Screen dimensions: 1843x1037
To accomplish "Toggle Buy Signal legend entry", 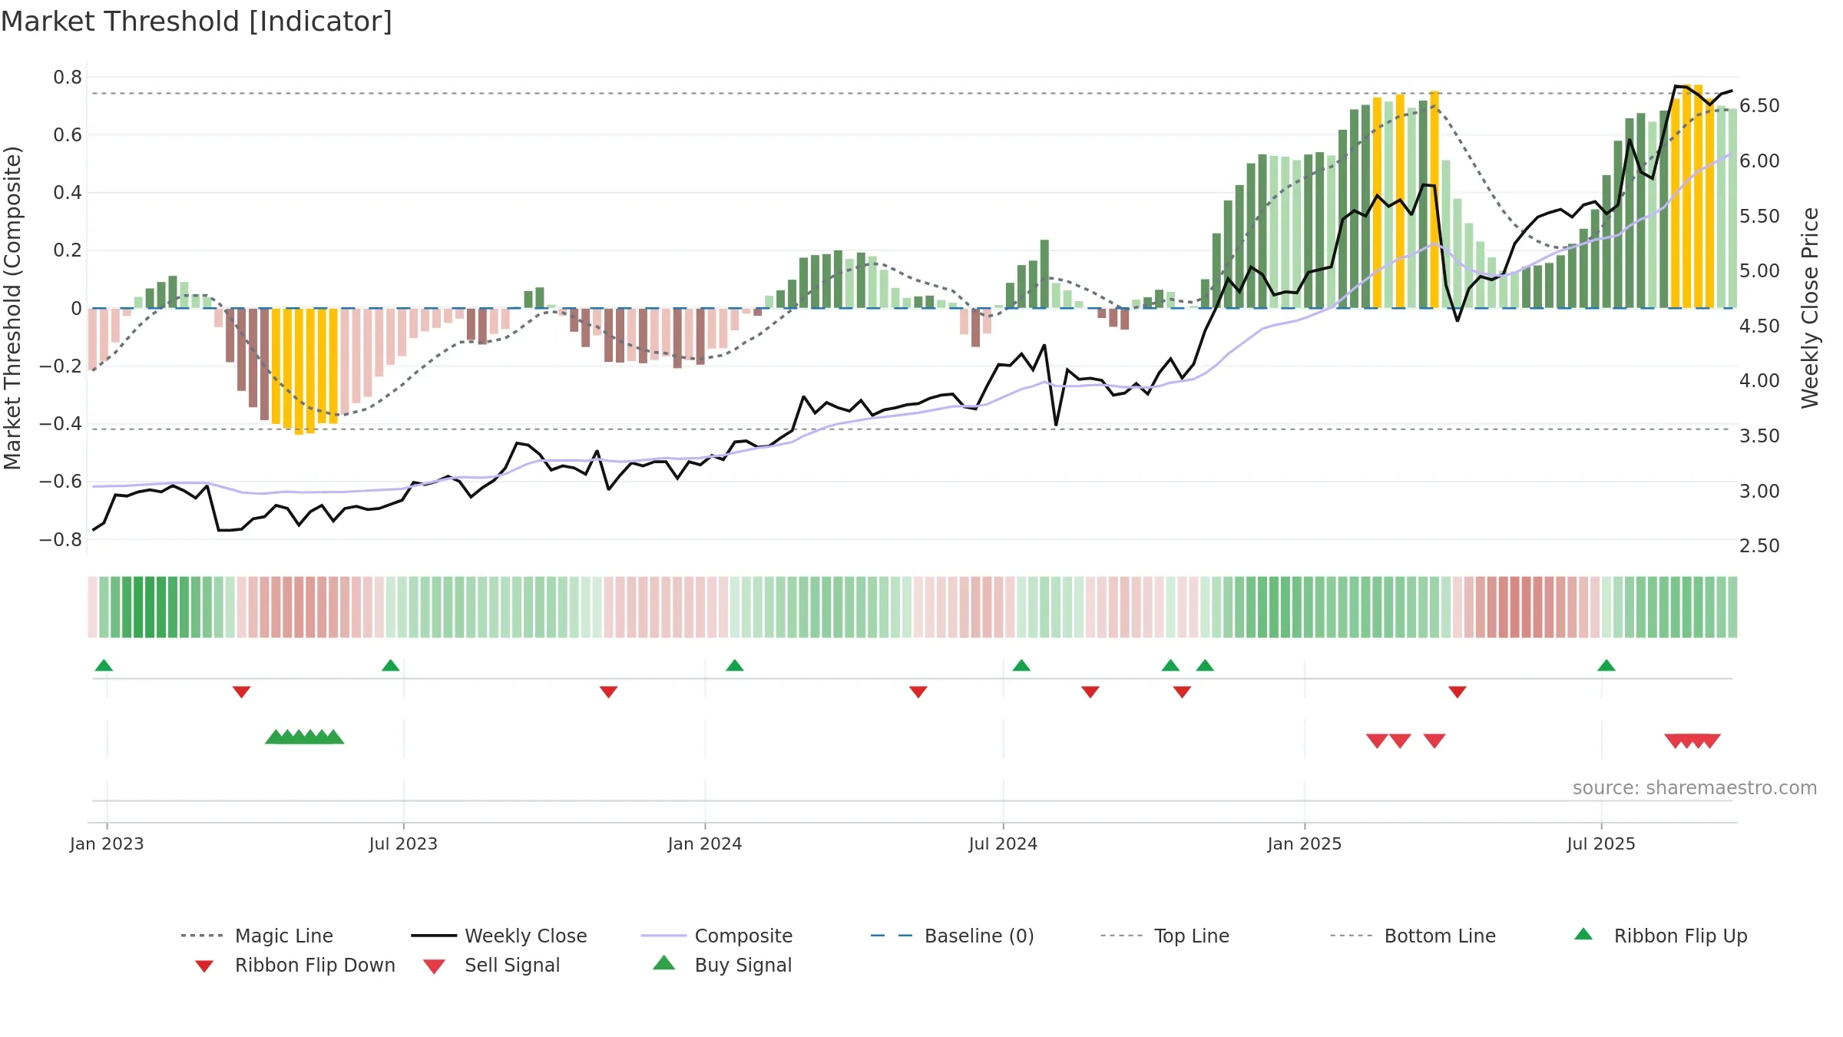I will click(x=722, y=965).
